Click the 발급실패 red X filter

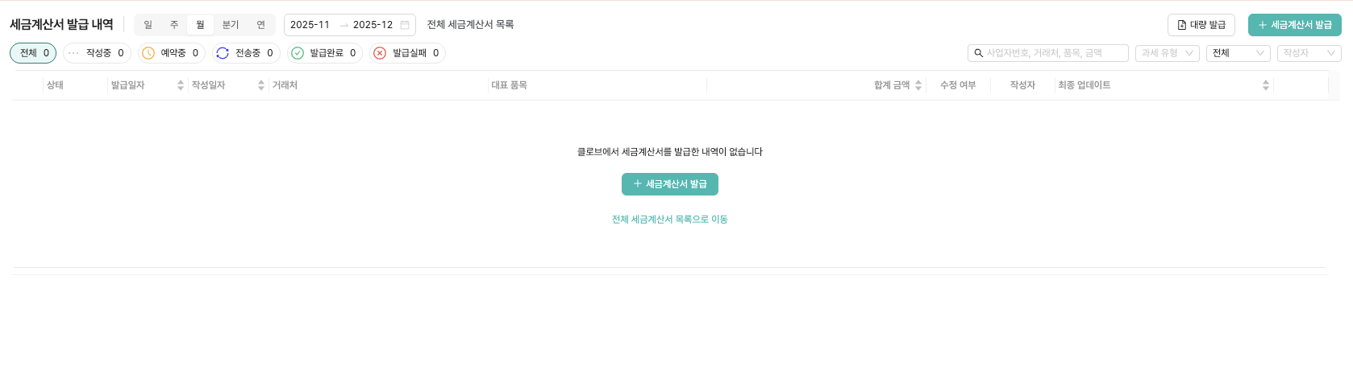[x=408, y=53]
